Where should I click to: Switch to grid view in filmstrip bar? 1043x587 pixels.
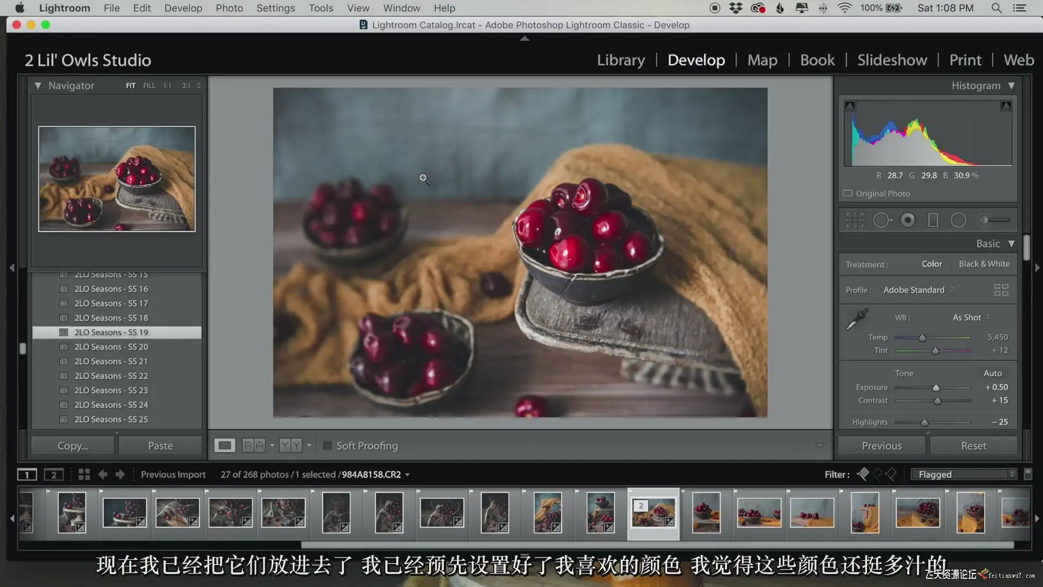84,474
